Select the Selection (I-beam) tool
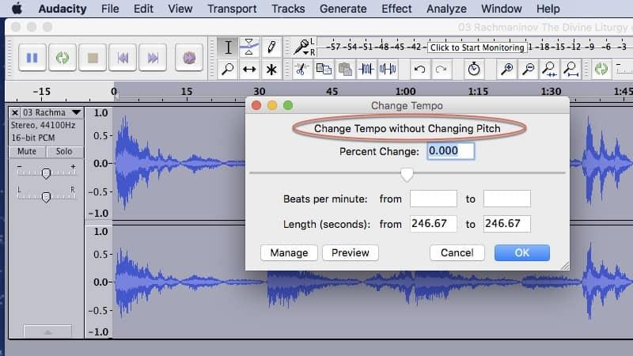 (228, 47)
